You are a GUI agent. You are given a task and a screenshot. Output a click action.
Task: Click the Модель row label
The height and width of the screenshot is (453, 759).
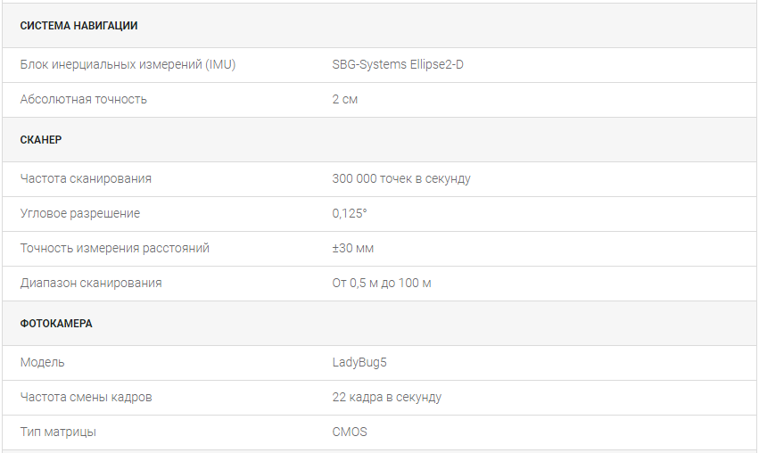pyautogui.click(x=42, y=363)
